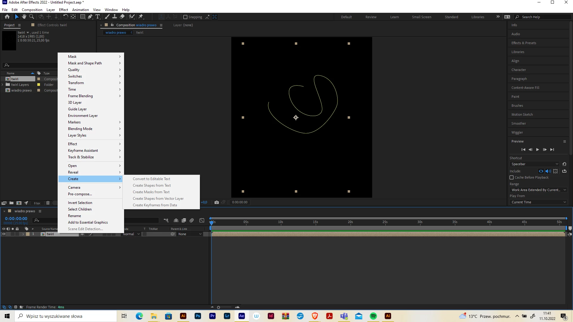The width and height of the screenshot is (573, 322).
Task: Switch to the Learn workspace
Action: pyautogui.click(x=394, y=17)
